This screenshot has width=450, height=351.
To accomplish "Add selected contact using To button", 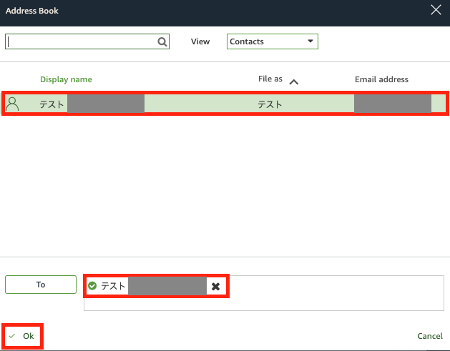I will (x=41, y=285).
